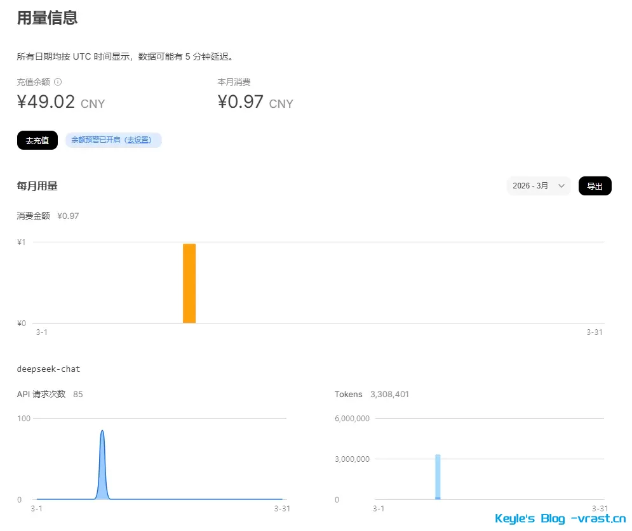Click the 导出 export button
Viewport: 632px width, 531px height.
click(595, 185)
